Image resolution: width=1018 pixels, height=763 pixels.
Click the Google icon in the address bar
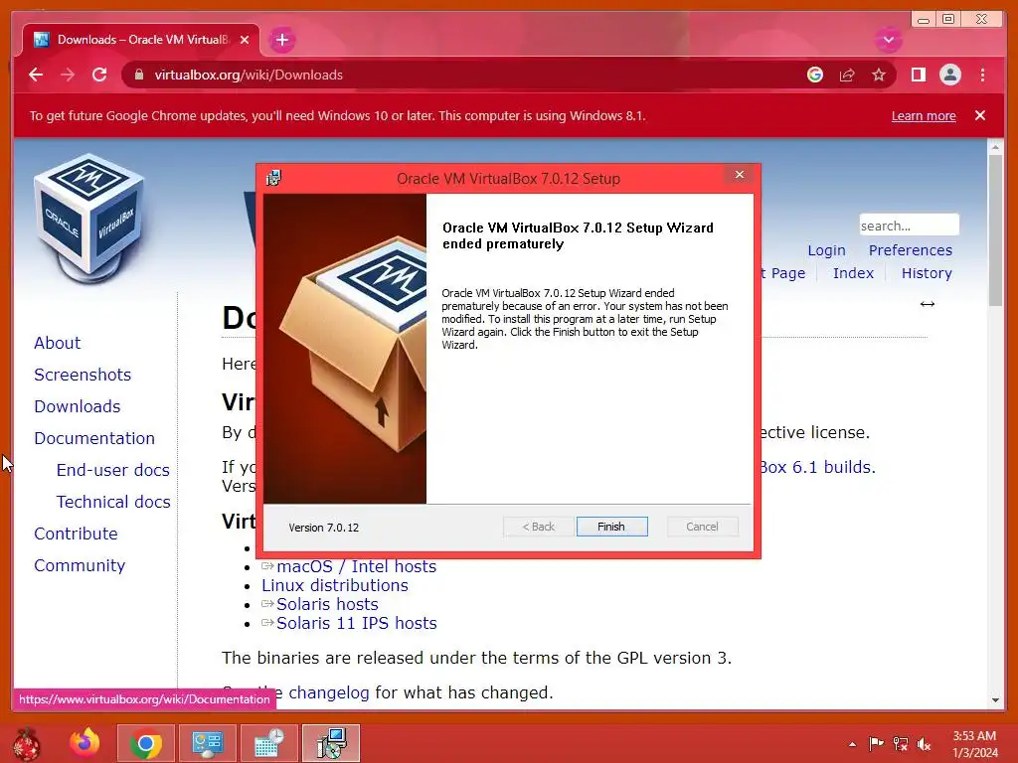point(815,75)
